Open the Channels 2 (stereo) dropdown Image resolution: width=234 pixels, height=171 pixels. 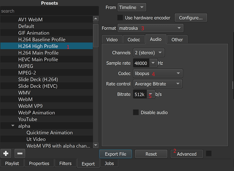[x=149, y=53]
